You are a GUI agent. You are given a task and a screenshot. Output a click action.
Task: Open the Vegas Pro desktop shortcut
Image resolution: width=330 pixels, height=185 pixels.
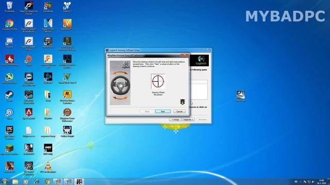click(x=48, y=26)
